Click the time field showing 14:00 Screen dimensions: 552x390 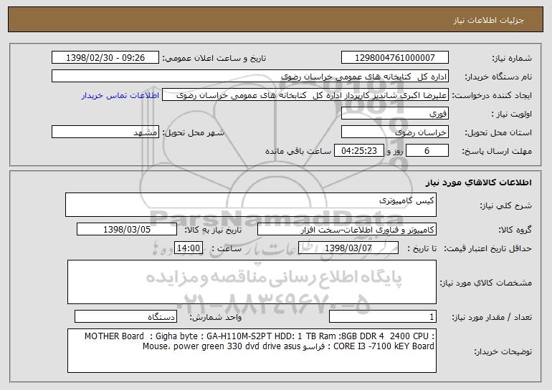(189, 248)
